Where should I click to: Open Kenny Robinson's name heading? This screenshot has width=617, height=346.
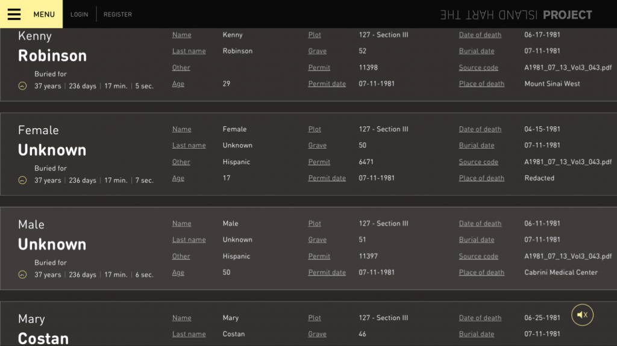coord(52,55)
